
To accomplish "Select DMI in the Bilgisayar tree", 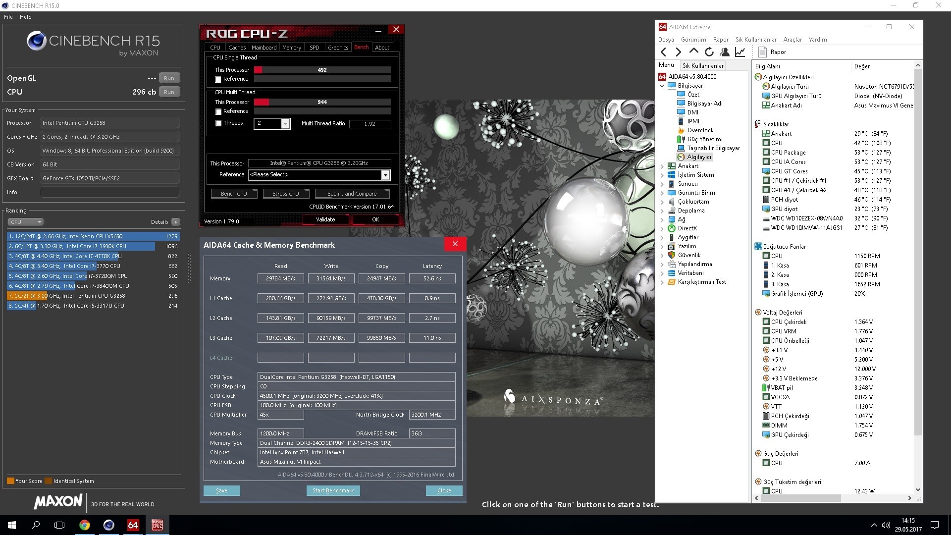I will [x=693, y=112].
